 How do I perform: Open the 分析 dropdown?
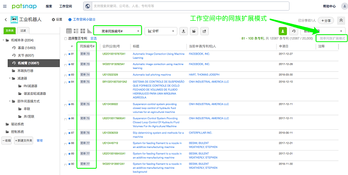click(161, 31)
